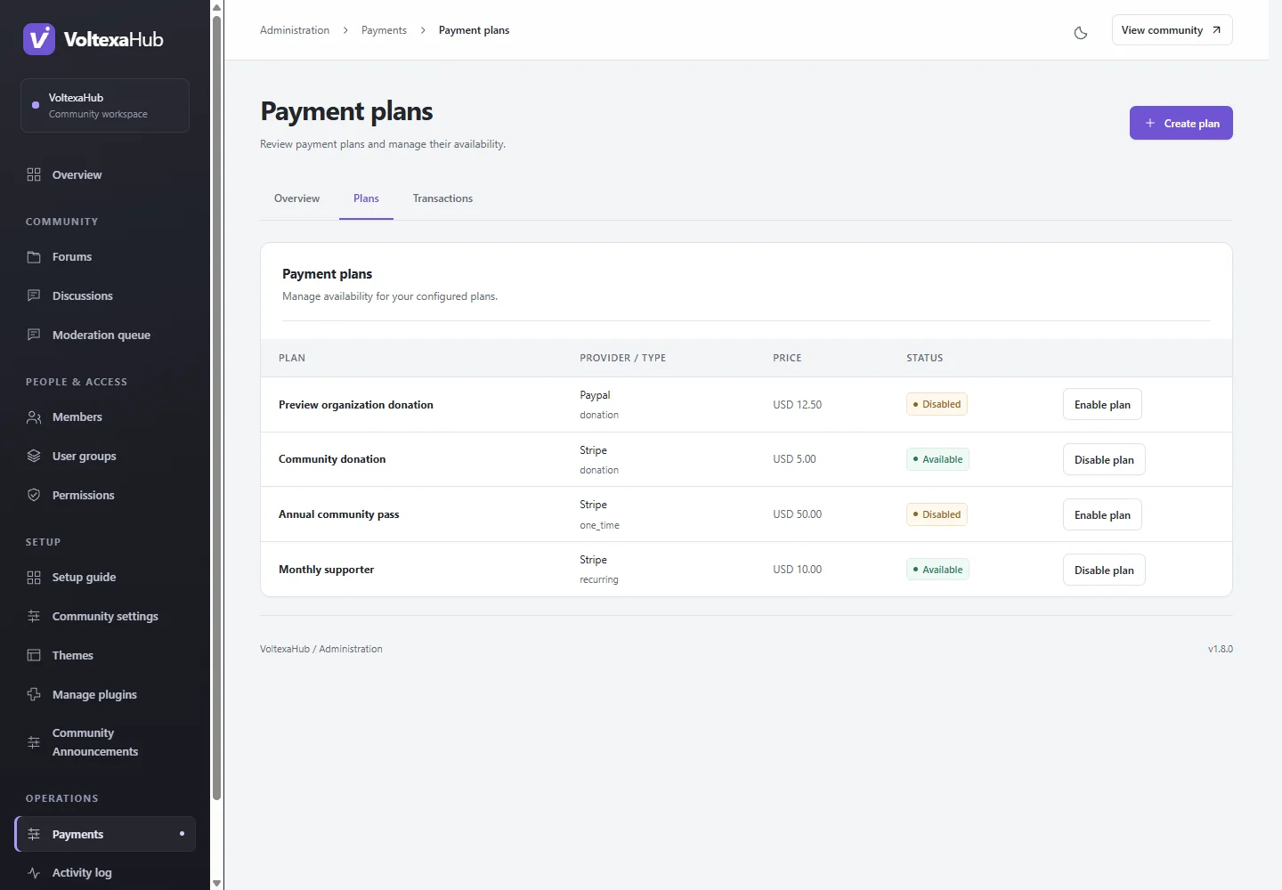This screenshot has width=1282, height=890.
Task: Click the Preview organization donation plan name
Action: coord(356,405)
